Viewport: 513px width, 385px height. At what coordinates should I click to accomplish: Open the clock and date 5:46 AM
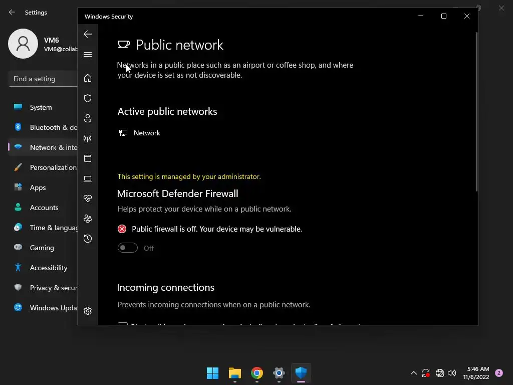(476, 373)
